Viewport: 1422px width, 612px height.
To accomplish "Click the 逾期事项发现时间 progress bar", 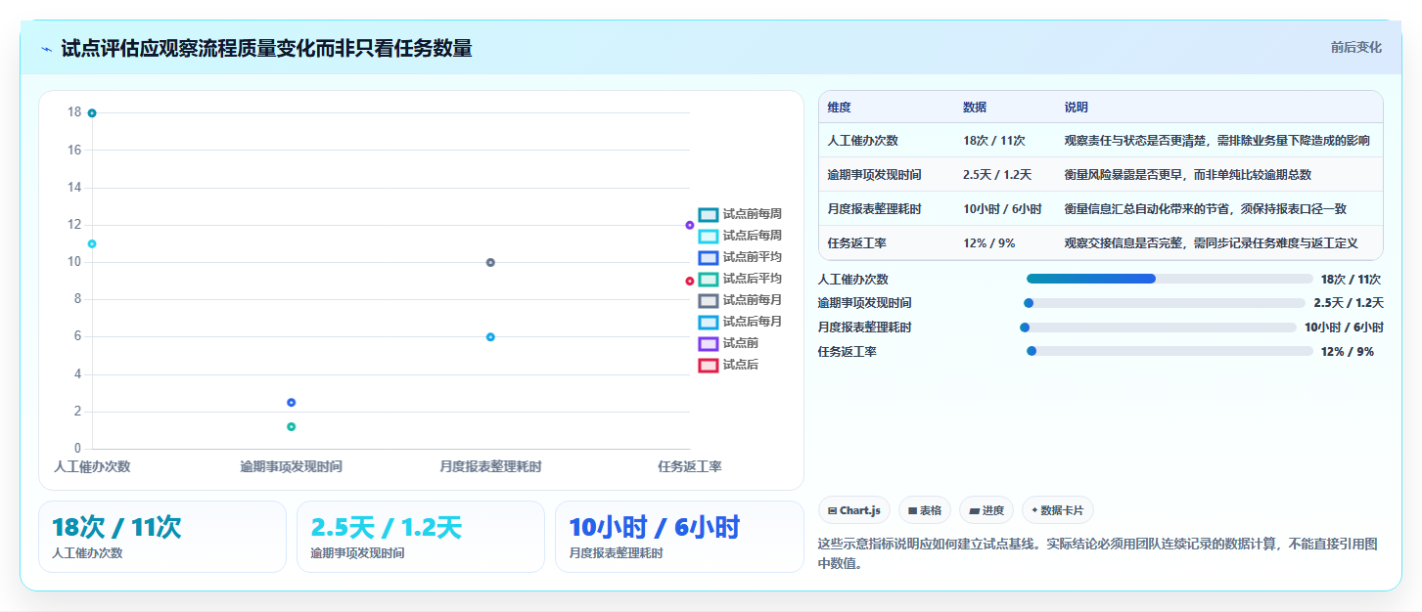I will coord(1165,303).
